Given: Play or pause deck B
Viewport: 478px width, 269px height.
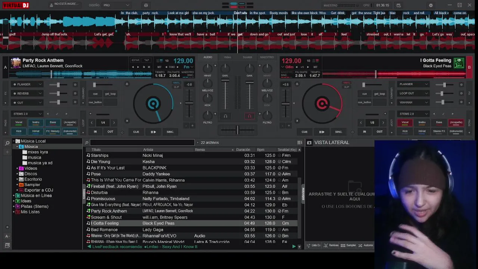Looking at the screenshot, I should tap(322, 132).
